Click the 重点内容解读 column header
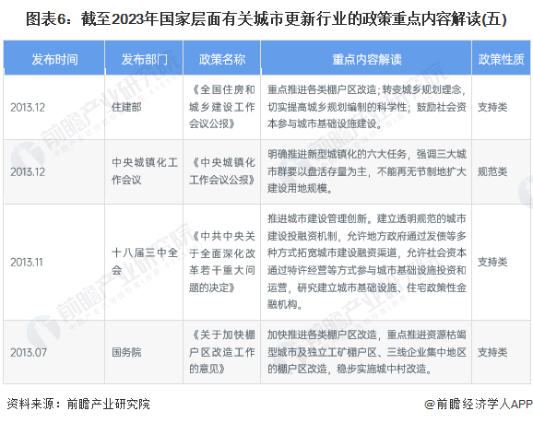The image size is (533, 423). 366,59
